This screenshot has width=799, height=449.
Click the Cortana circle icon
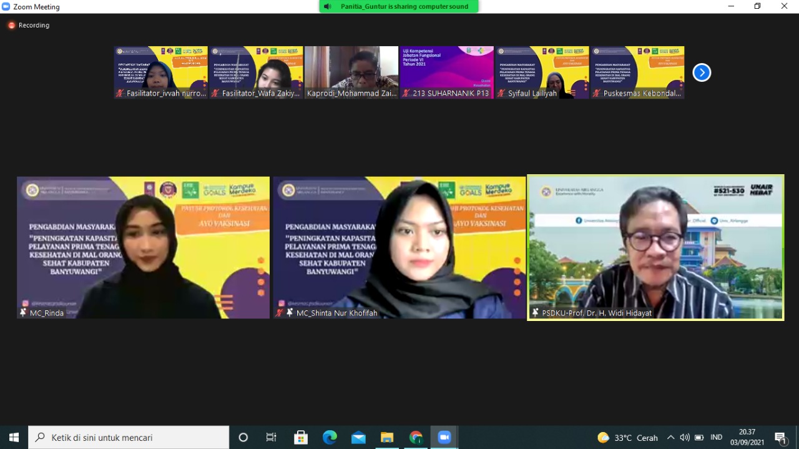click(243, 437)
